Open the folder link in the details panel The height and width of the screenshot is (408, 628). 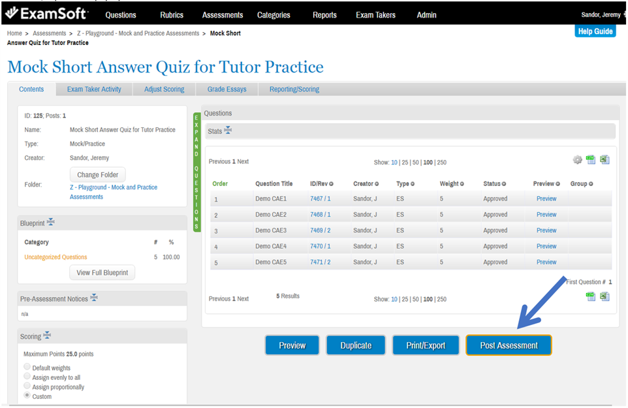114,192
